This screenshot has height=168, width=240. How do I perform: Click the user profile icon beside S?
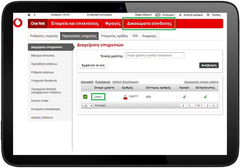29,15
